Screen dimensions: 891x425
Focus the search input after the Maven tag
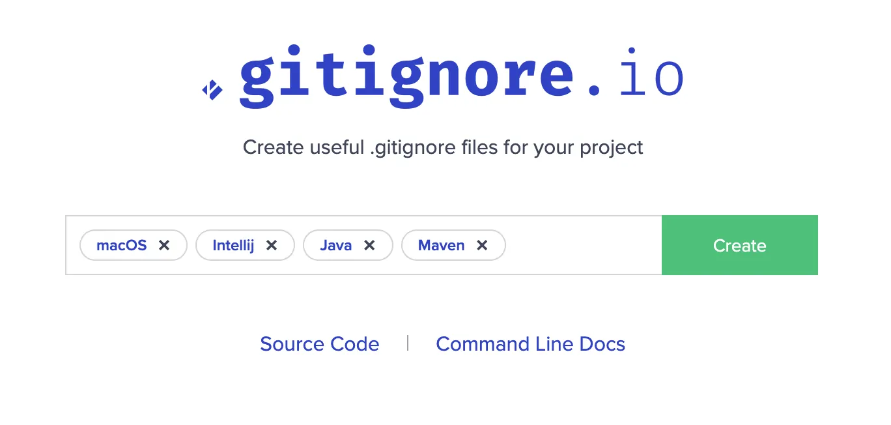click(583, 245)
